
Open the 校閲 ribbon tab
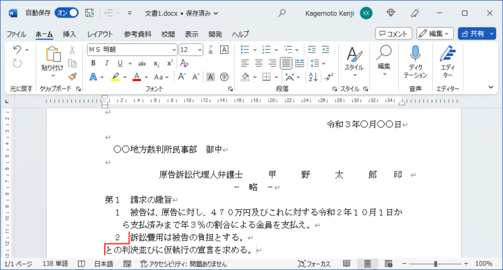click(168, 34)
